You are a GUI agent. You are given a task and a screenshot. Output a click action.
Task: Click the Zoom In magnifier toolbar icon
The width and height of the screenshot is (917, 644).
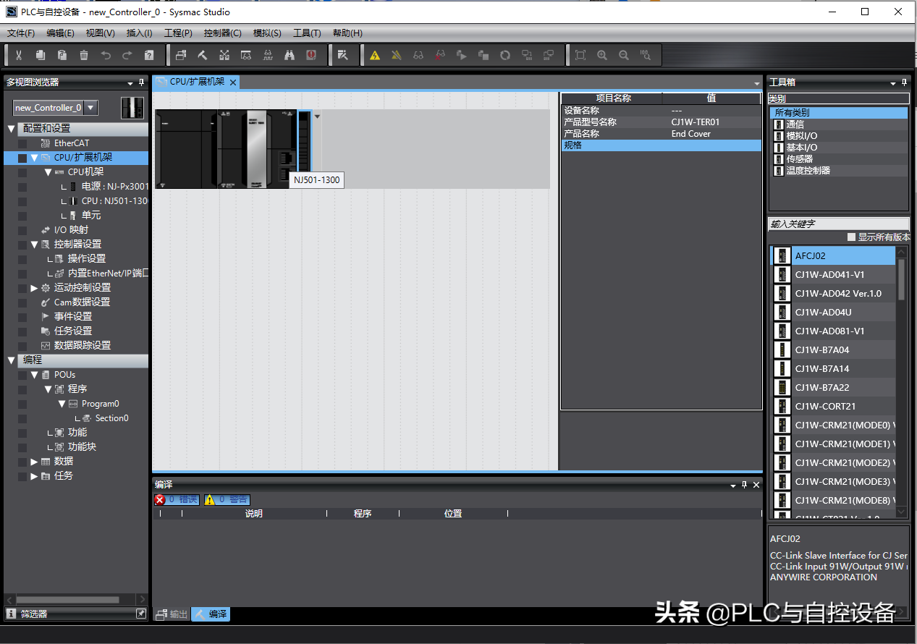pyautogui.click(x=602, y=55)
